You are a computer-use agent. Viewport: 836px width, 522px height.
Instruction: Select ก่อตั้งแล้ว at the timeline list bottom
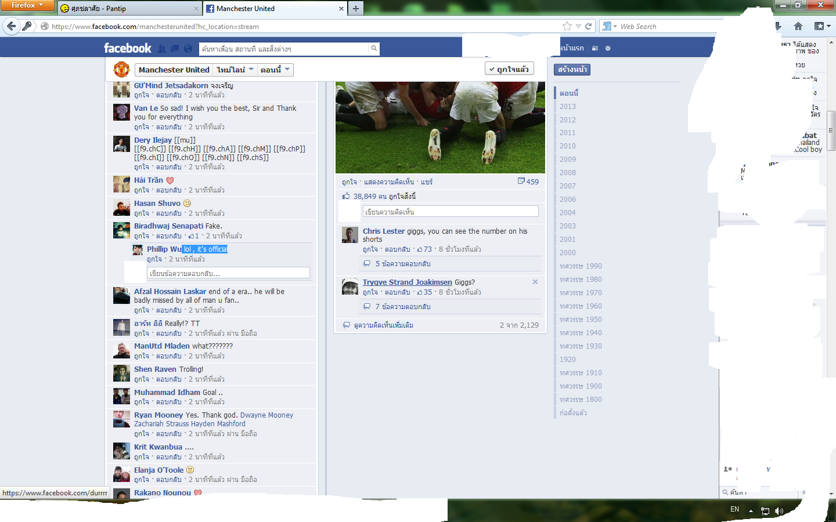click(x=573, y=413)
